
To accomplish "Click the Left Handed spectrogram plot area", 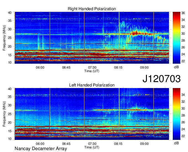I will [92, 114].
